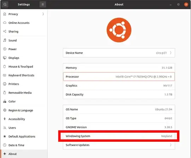Select the Processor row
The height and width of the screenshot is (158, 191).
(119, 77)
